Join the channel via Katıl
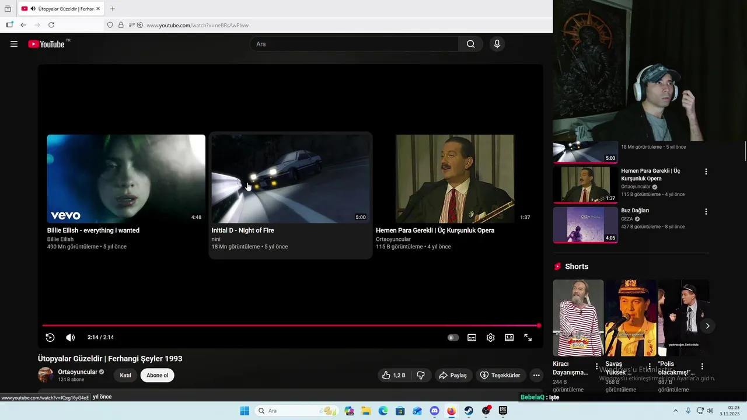The image size is (747, 420). [x=125, y=375]
